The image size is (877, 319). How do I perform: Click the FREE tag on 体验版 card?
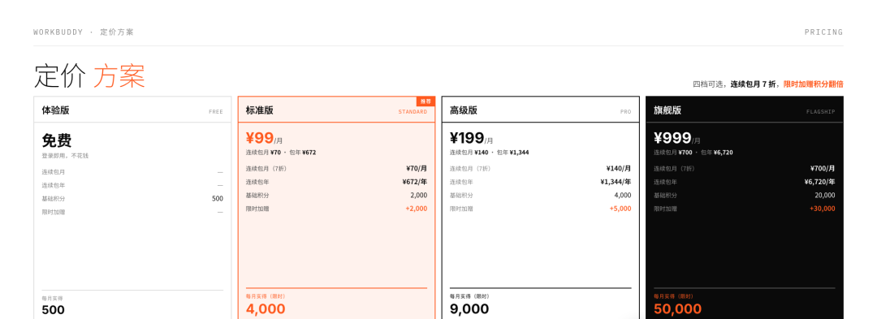(x=216, y=112)
